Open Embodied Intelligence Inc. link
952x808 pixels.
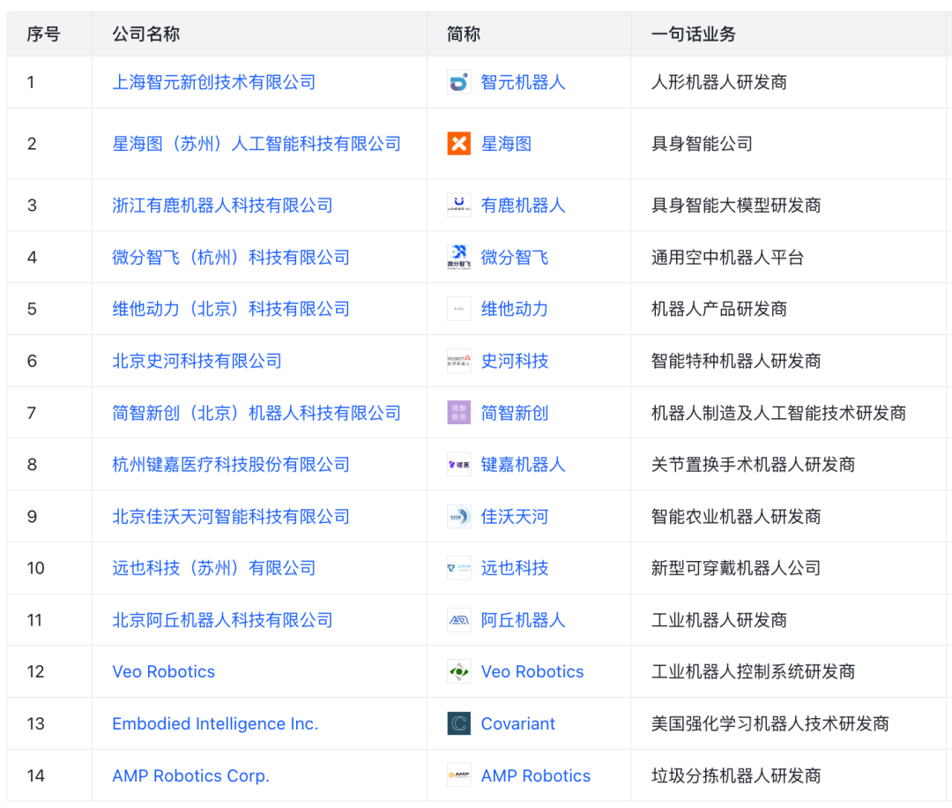(x=215, y=723)
